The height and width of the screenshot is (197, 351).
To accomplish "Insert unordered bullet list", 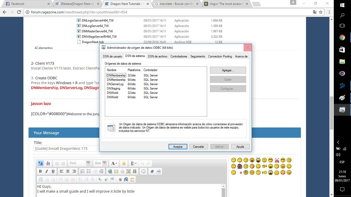I will tap(89, 171).
